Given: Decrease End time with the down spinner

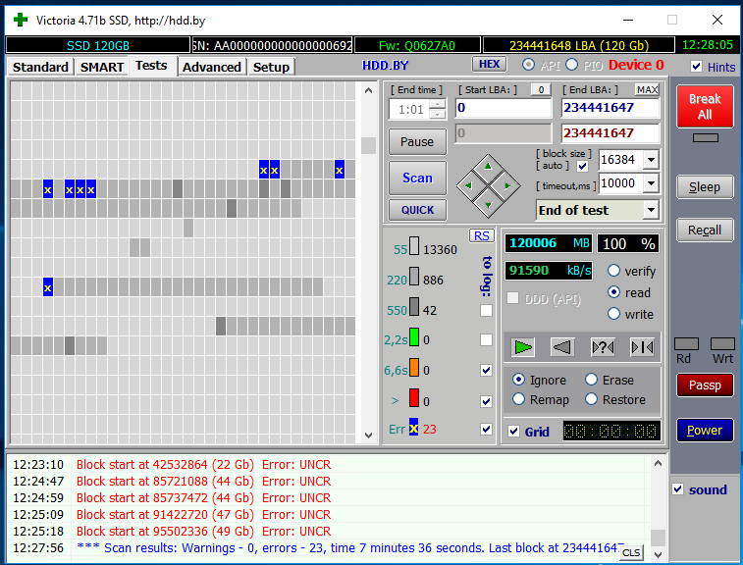Looking at the screenshot, I should click(438, 114).
